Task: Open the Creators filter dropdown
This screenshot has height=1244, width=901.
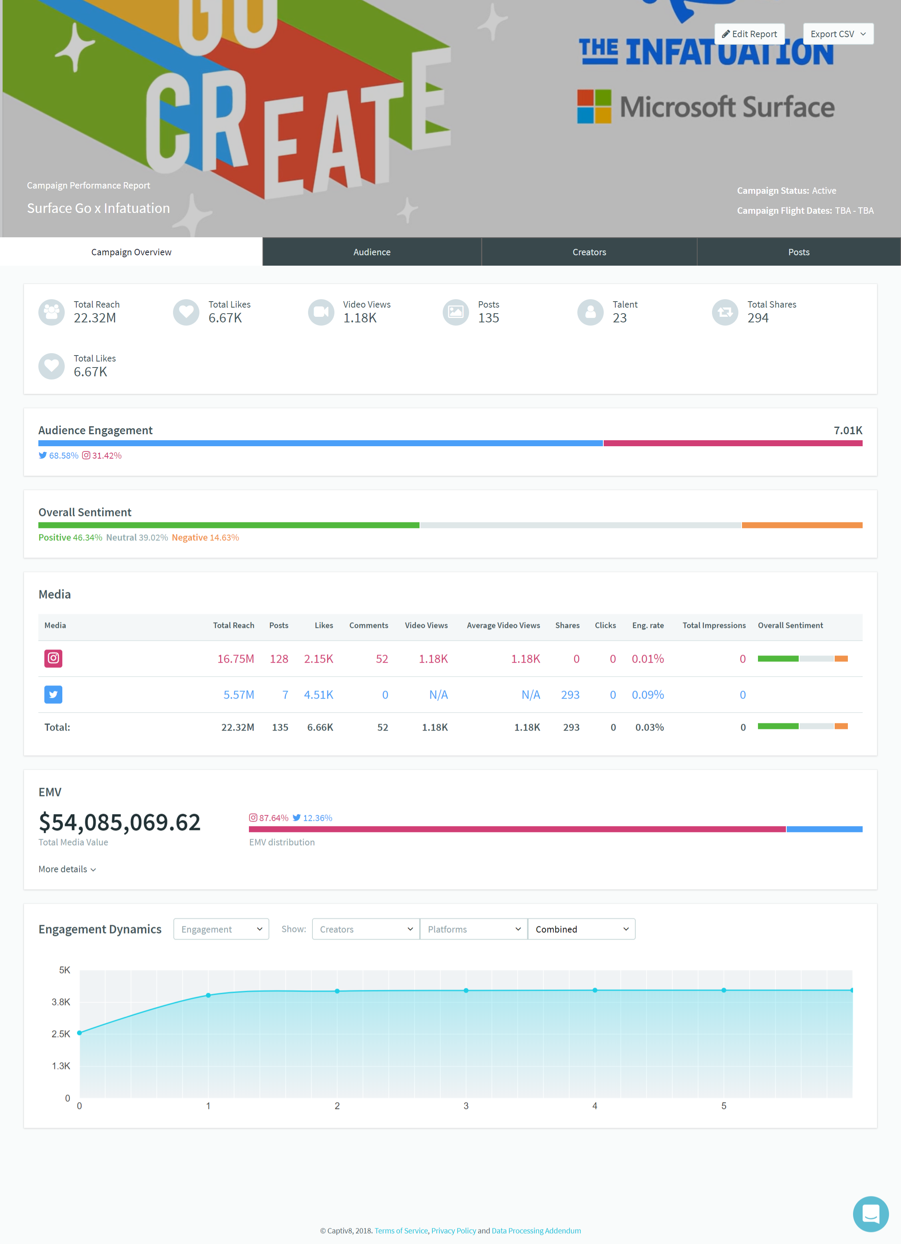Action: [366, 929]
